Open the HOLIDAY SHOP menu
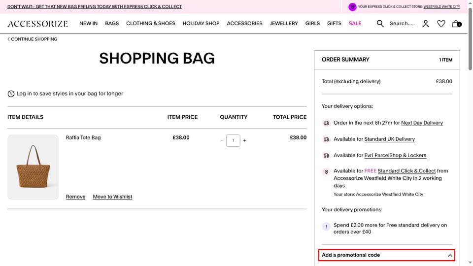473x266 pixels. click(201, 24)
